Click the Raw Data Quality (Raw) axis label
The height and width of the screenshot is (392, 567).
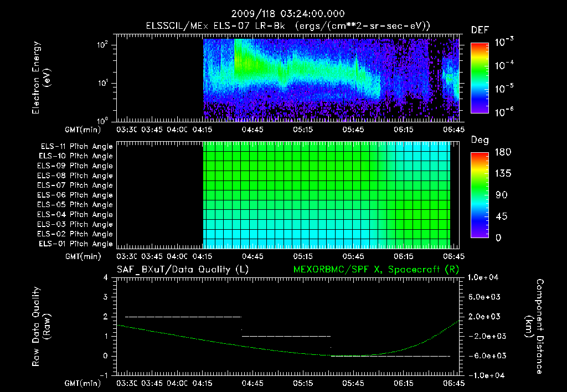41,327
